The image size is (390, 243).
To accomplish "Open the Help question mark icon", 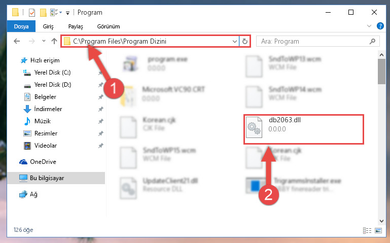I will pyautogui.click(x=380, y=26).
